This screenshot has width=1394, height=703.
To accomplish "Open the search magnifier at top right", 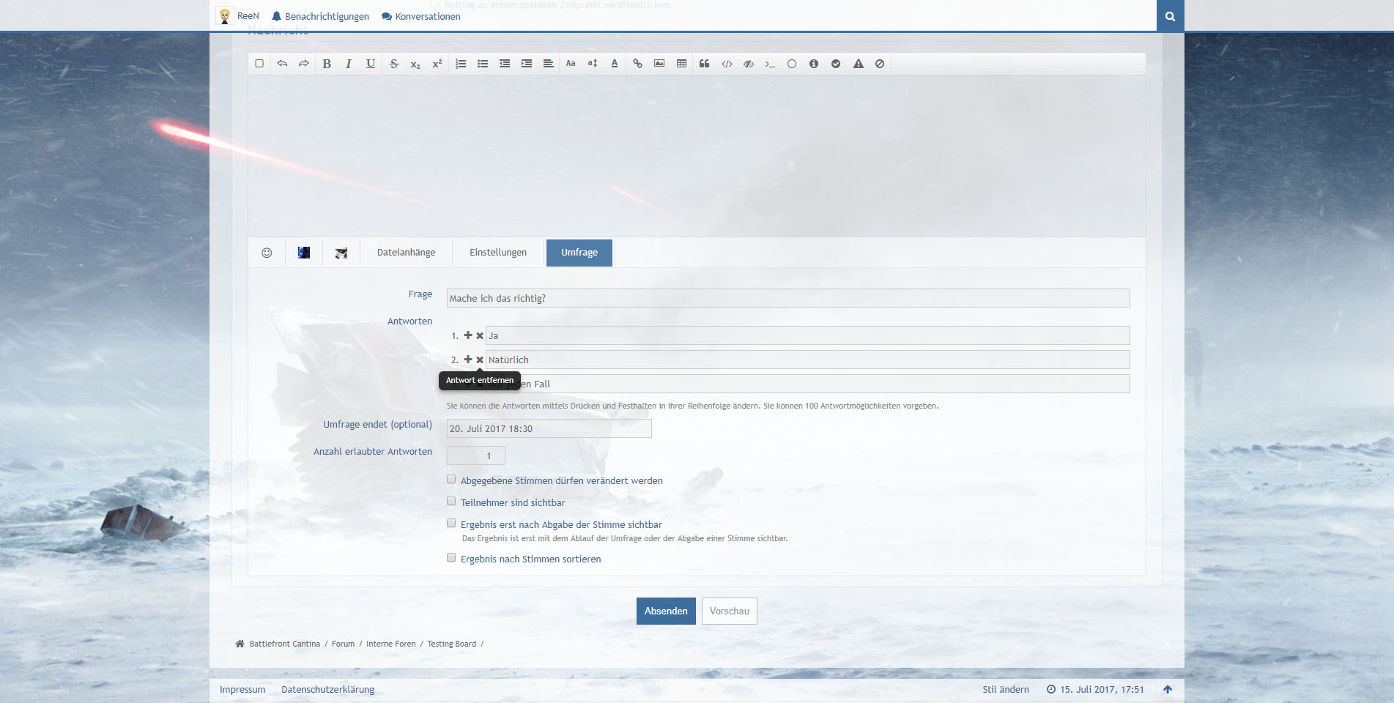I will pos(1171,16).
